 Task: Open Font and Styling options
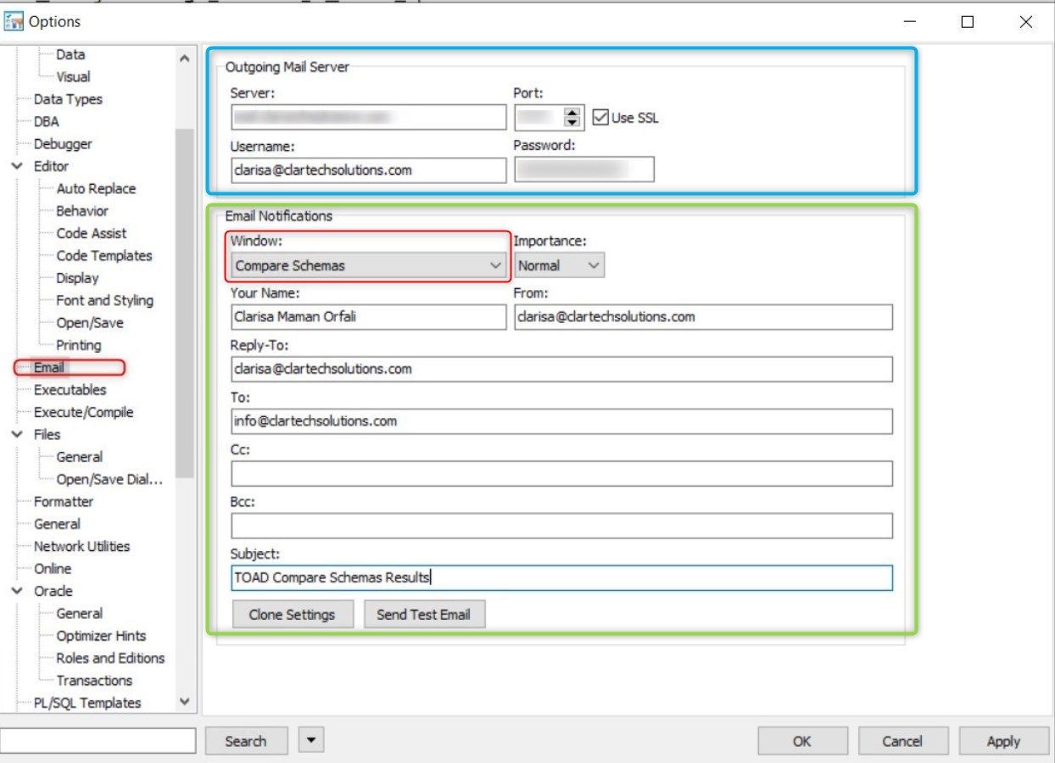point(104,300)
